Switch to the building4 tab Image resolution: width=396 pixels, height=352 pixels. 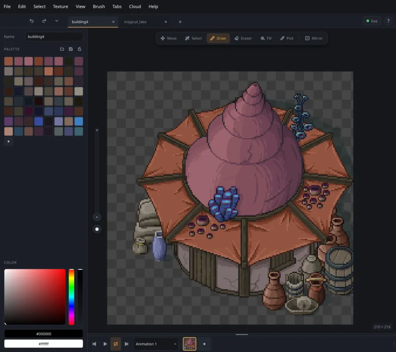[x=80, y=22]
